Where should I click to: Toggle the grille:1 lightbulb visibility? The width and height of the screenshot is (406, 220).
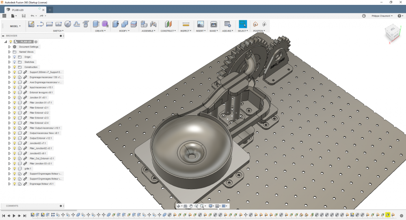[x=15, y=168]
